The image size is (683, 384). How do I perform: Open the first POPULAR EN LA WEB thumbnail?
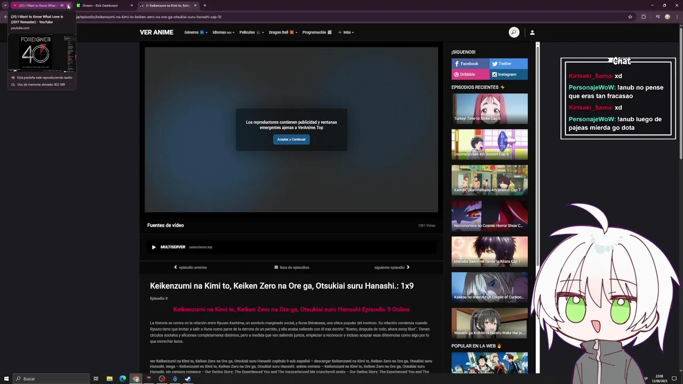(x=490, y=363)
